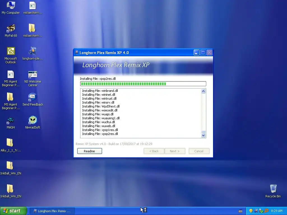This screenshot has height=215, width=287.
Task: Click the keyboard icon on the taskbar
Action: point(240,211)
